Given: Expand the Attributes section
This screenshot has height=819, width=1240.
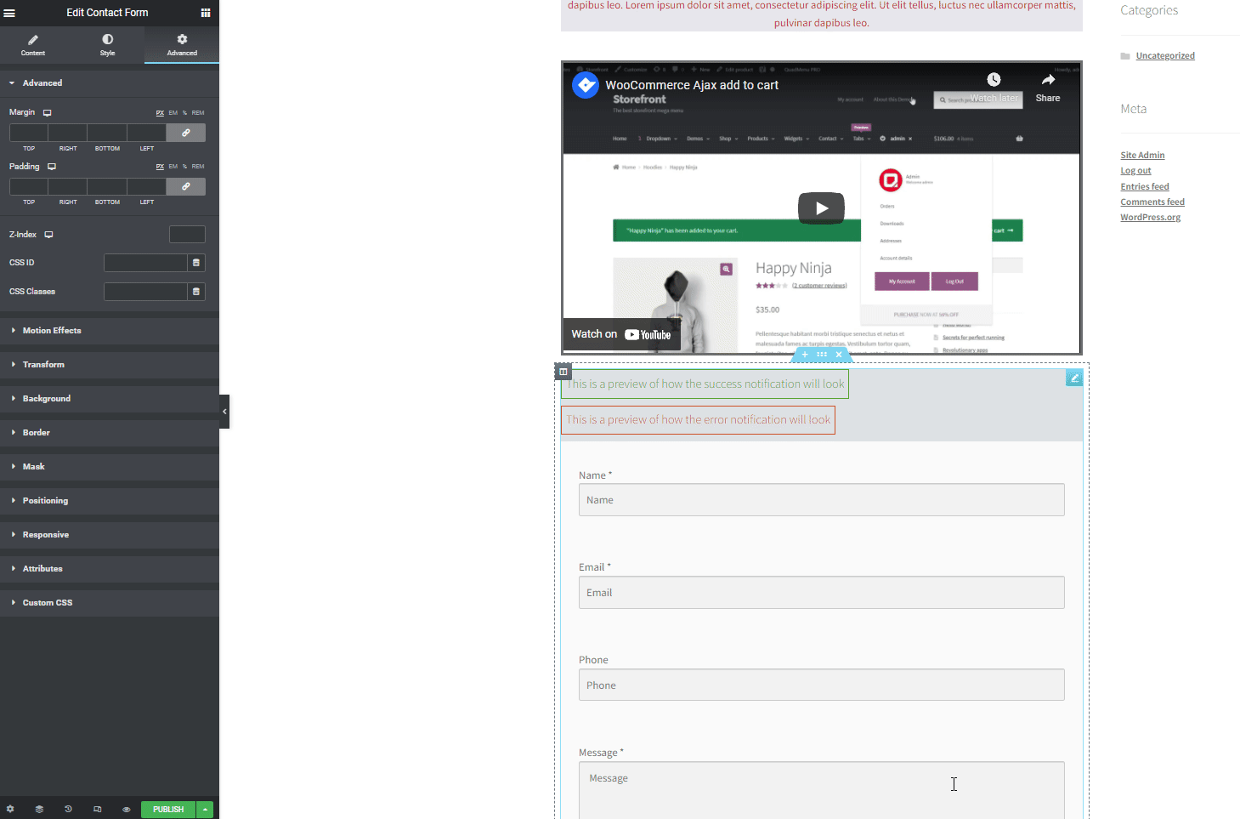Looking at the screenshot, I should click(110, 569).
